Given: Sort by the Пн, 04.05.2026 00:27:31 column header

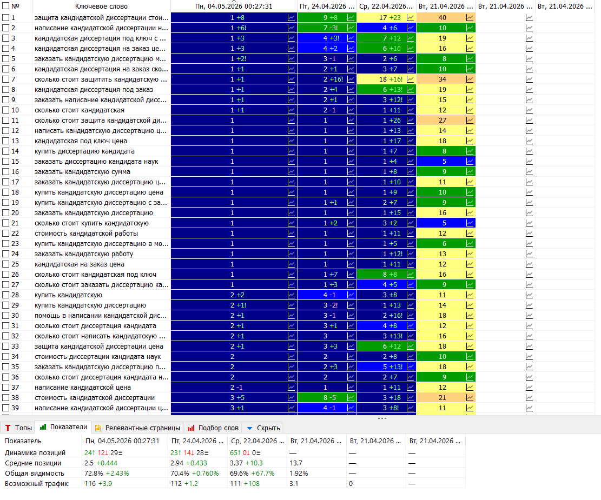Looking at the screenshot, I should 234,6.
